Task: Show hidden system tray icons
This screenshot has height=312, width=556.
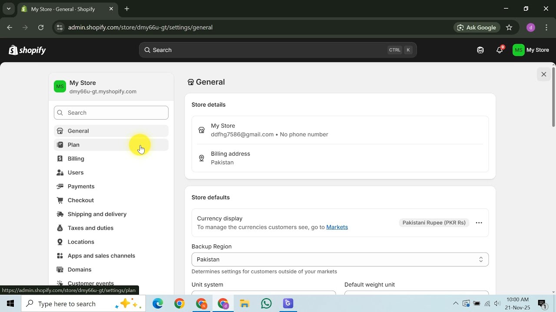Action: [x=455, y=304]
